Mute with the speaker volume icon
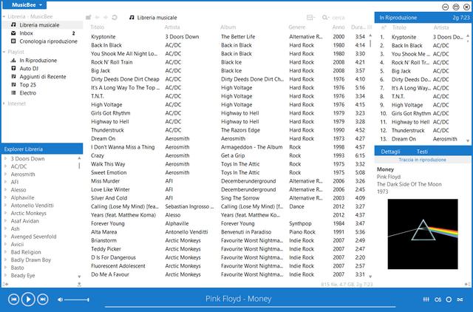Screen dimensions: 473x312 pos(61,299)
